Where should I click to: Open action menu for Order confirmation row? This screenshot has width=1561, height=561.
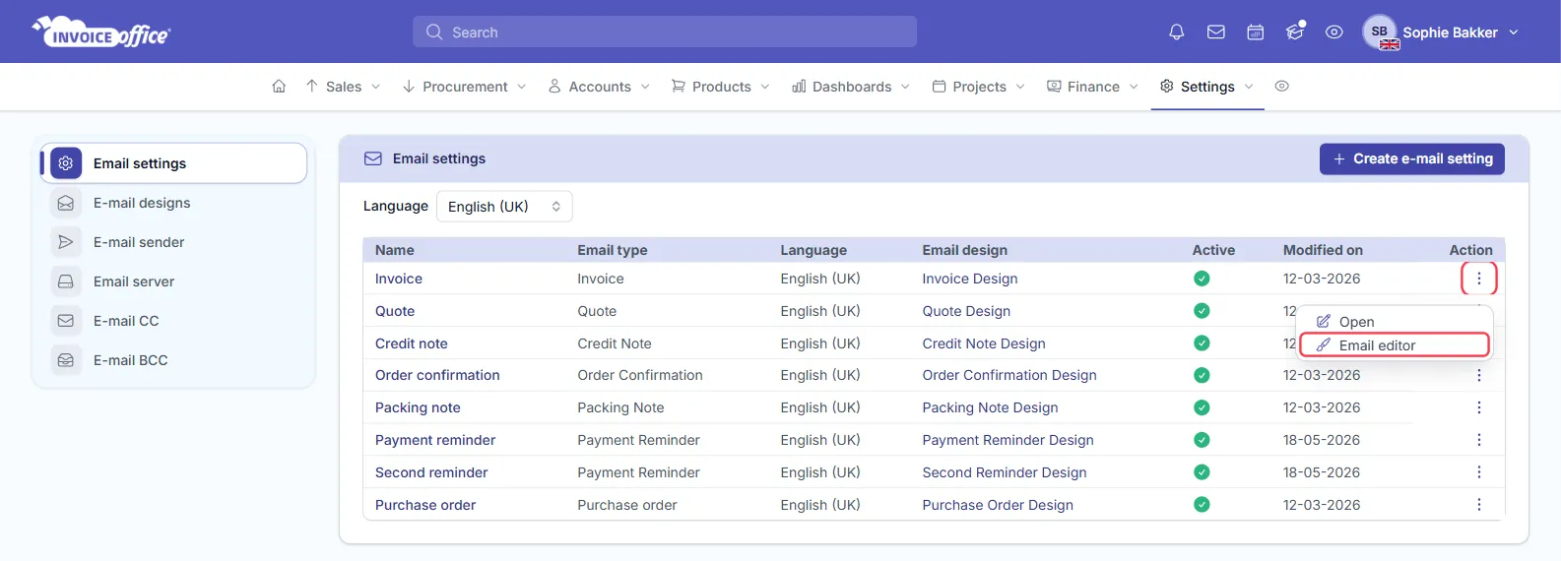(1478, 375)
